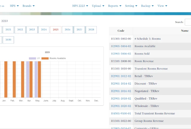Open the HPS dropdown menu
This screenshot has height=129, width=191.
click(x=14, y=6)
